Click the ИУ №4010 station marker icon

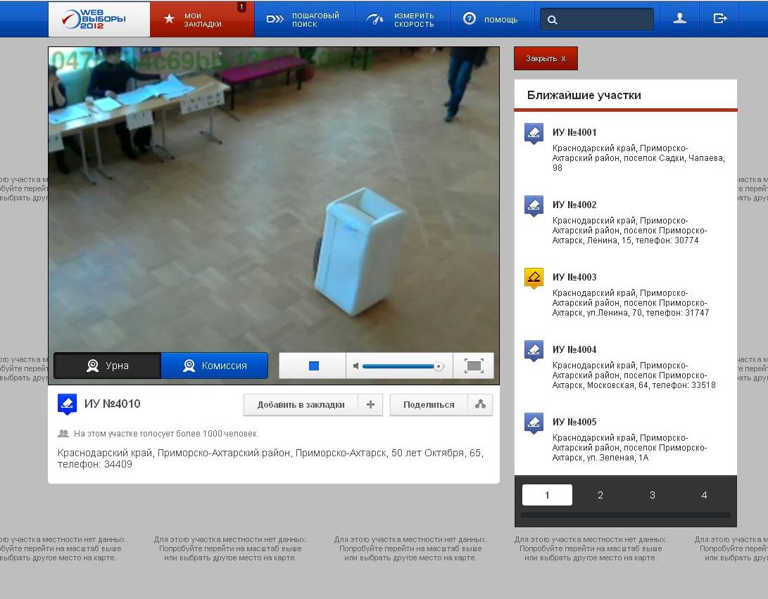(x=67, y=404)
